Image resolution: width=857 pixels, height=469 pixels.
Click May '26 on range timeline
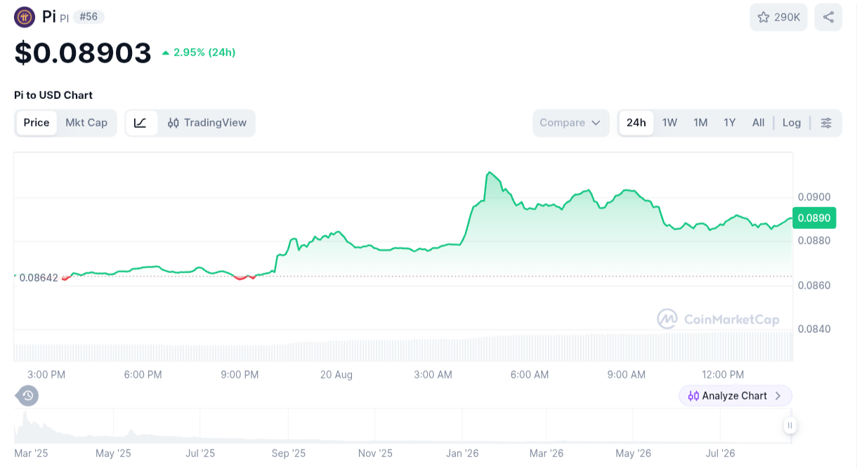click(x=634, y=454)
